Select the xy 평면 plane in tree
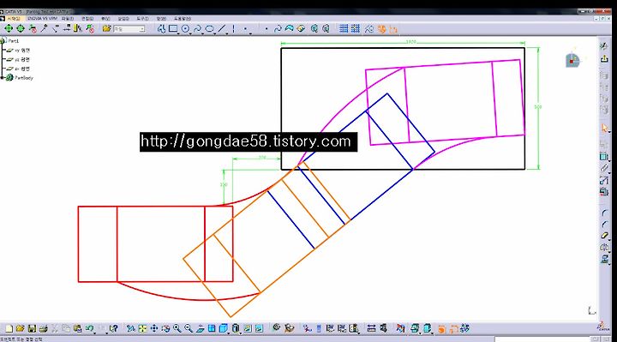 point(22,51)
